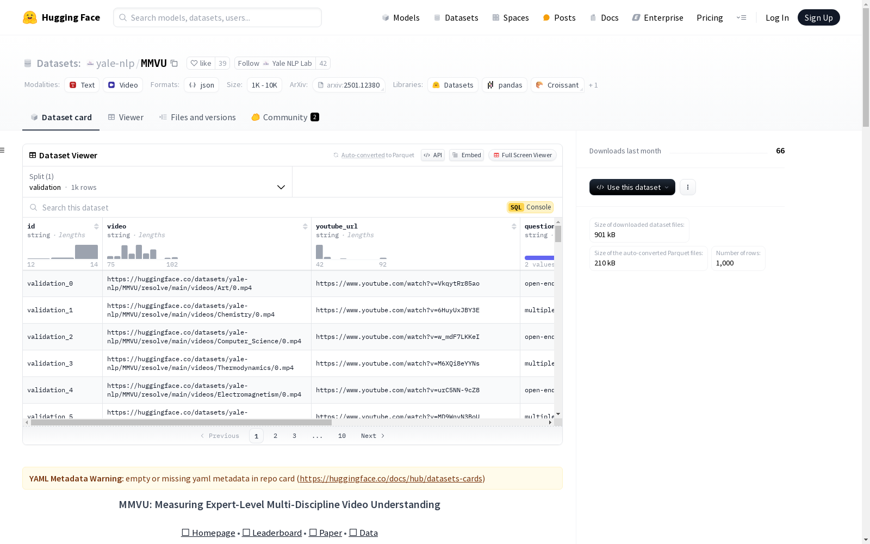Jump to page 10 of the table
The height and width of the screenshot is (544, 870).
342,436
